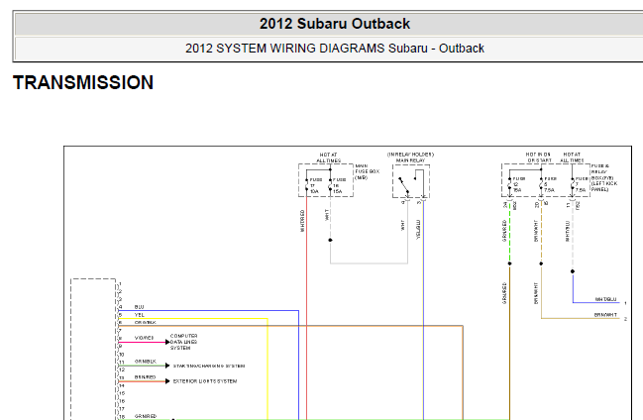Click the VIO/RED wire label at pin 8
Viewport: 643px width, 420px height.
[x=144, y=338]
